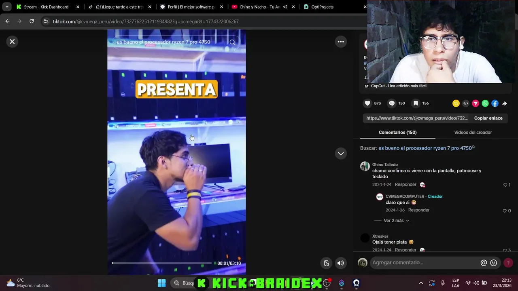Close the TikTok video viewer with the X
Screen dimensions: 518x291
(x=12, y=41)
